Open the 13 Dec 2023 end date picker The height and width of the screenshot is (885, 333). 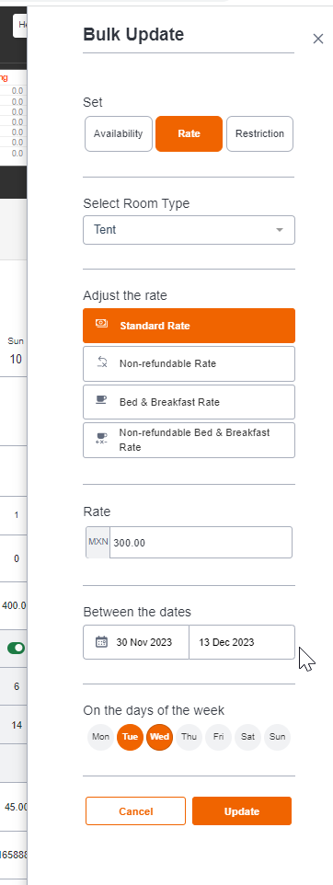[242, 642]
